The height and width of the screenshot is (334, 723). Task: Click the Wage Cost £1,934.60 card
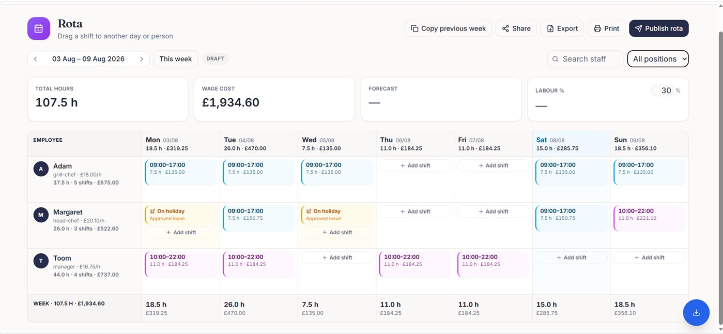click(x=274, y=99)
